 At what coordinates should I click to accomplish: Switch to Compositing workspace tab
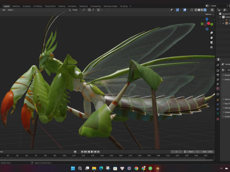pos(95,6)
